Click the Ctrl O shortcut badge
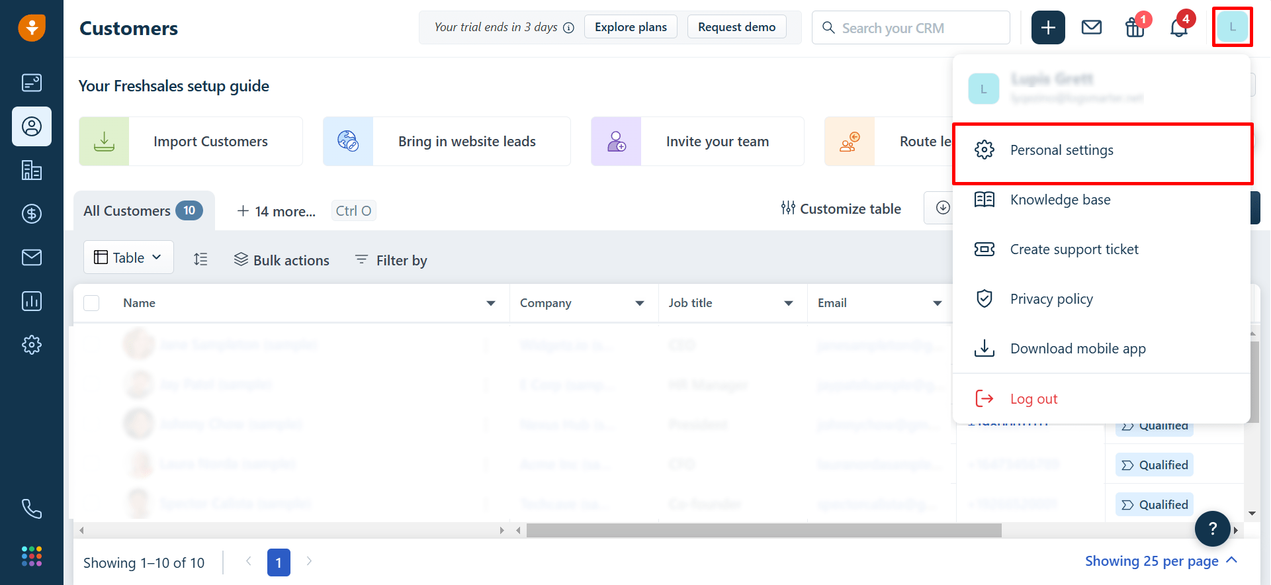This screenshot has height=585, width=1271. [353, 210]
